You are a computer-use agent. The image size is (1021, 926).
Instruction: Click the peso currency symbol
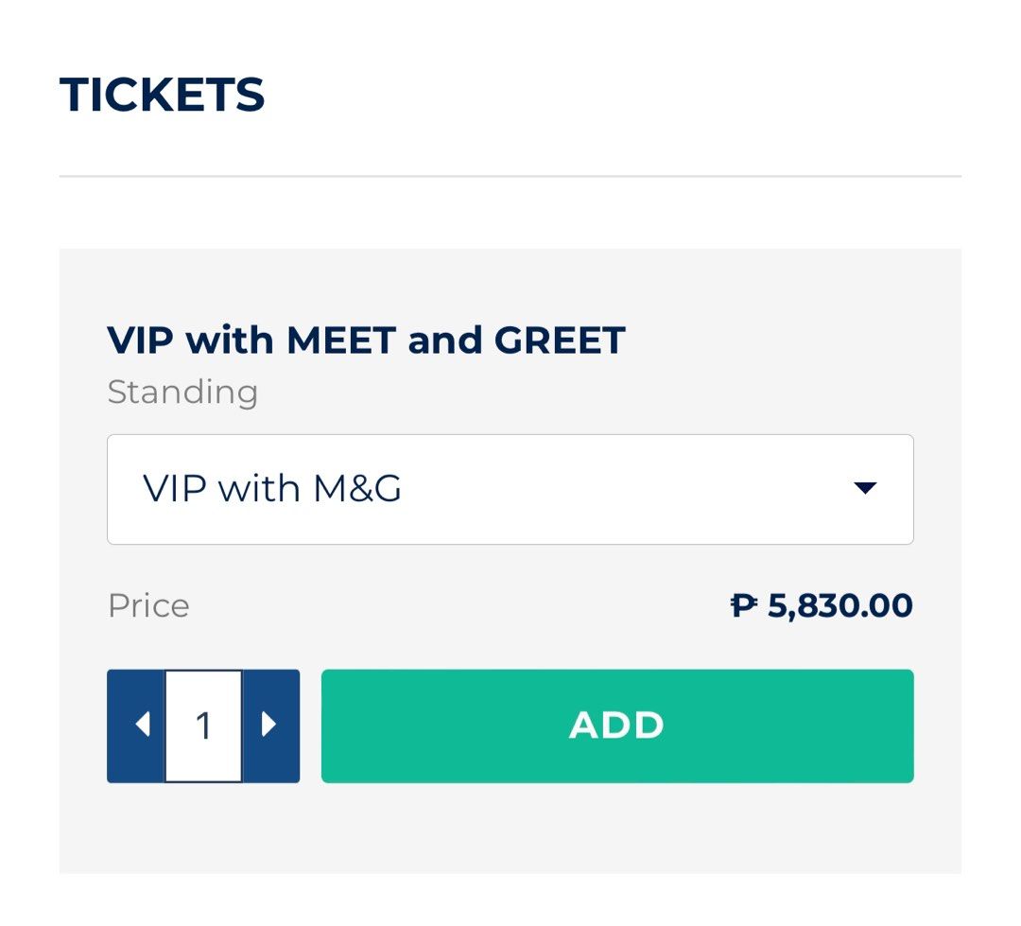point(745,605)
